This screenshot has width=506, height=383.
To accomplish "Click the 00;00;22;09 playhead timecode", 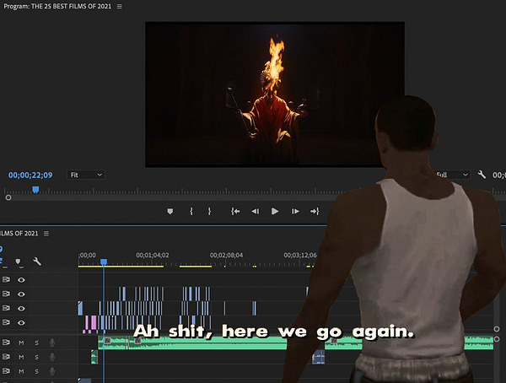I will [30, 175].
